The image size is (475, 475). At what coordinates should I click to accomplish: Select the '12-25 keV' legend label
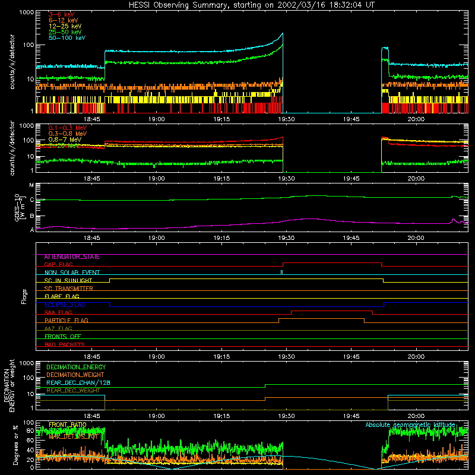(65, 26)
